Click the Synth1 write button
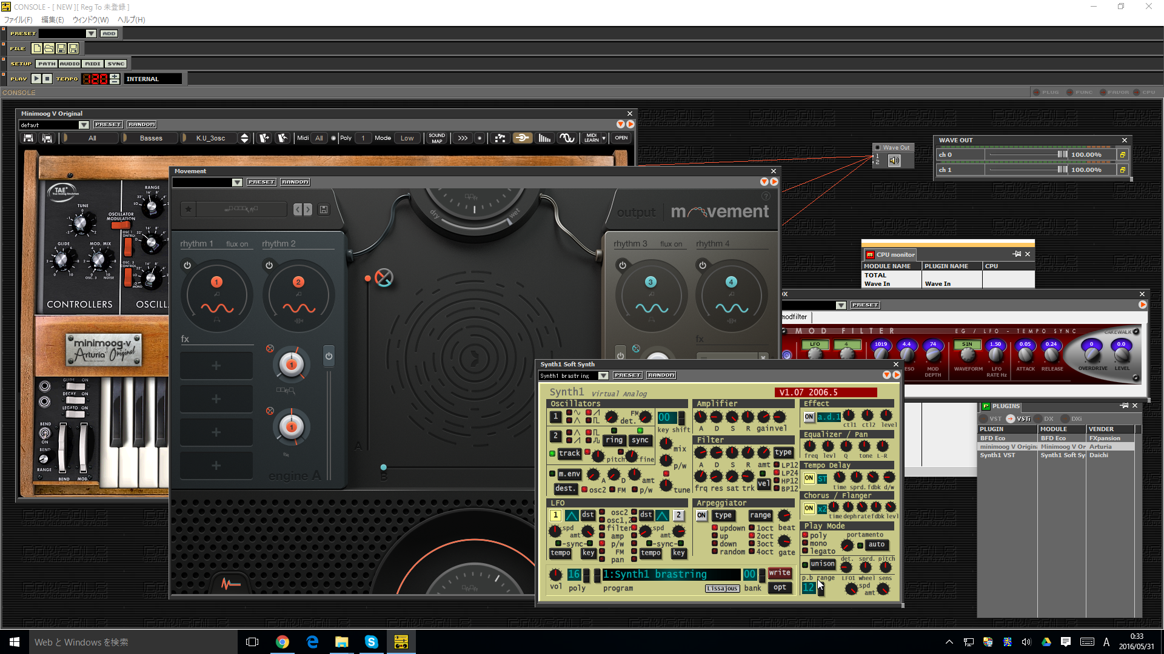Viewport: 1164px width, 654px height. pos(780,573)
